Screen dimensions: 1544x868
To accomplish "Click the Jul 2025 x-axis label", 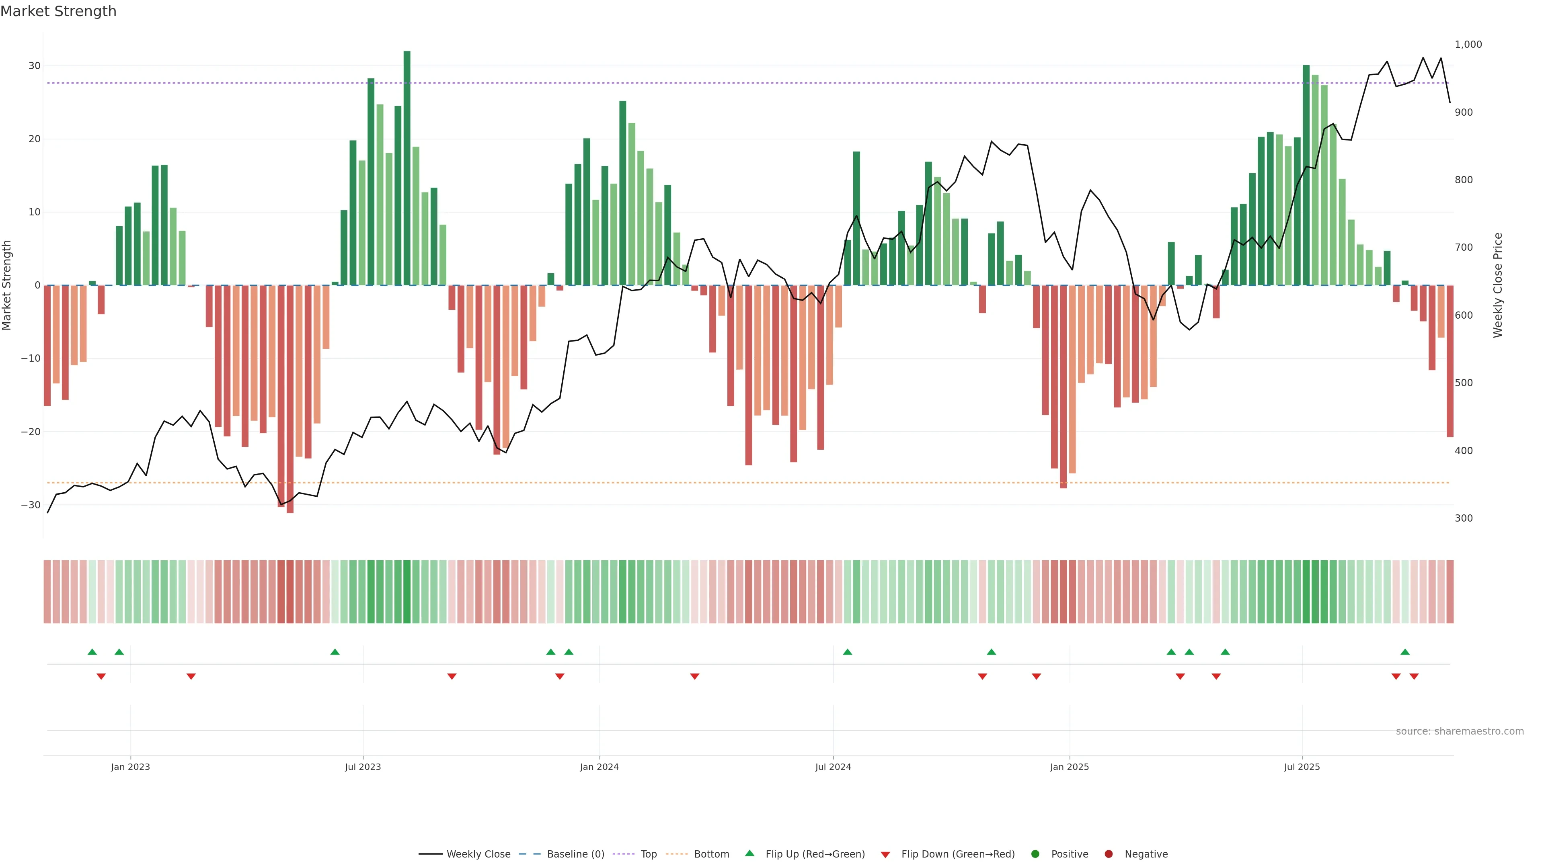I will point(1301,767).
